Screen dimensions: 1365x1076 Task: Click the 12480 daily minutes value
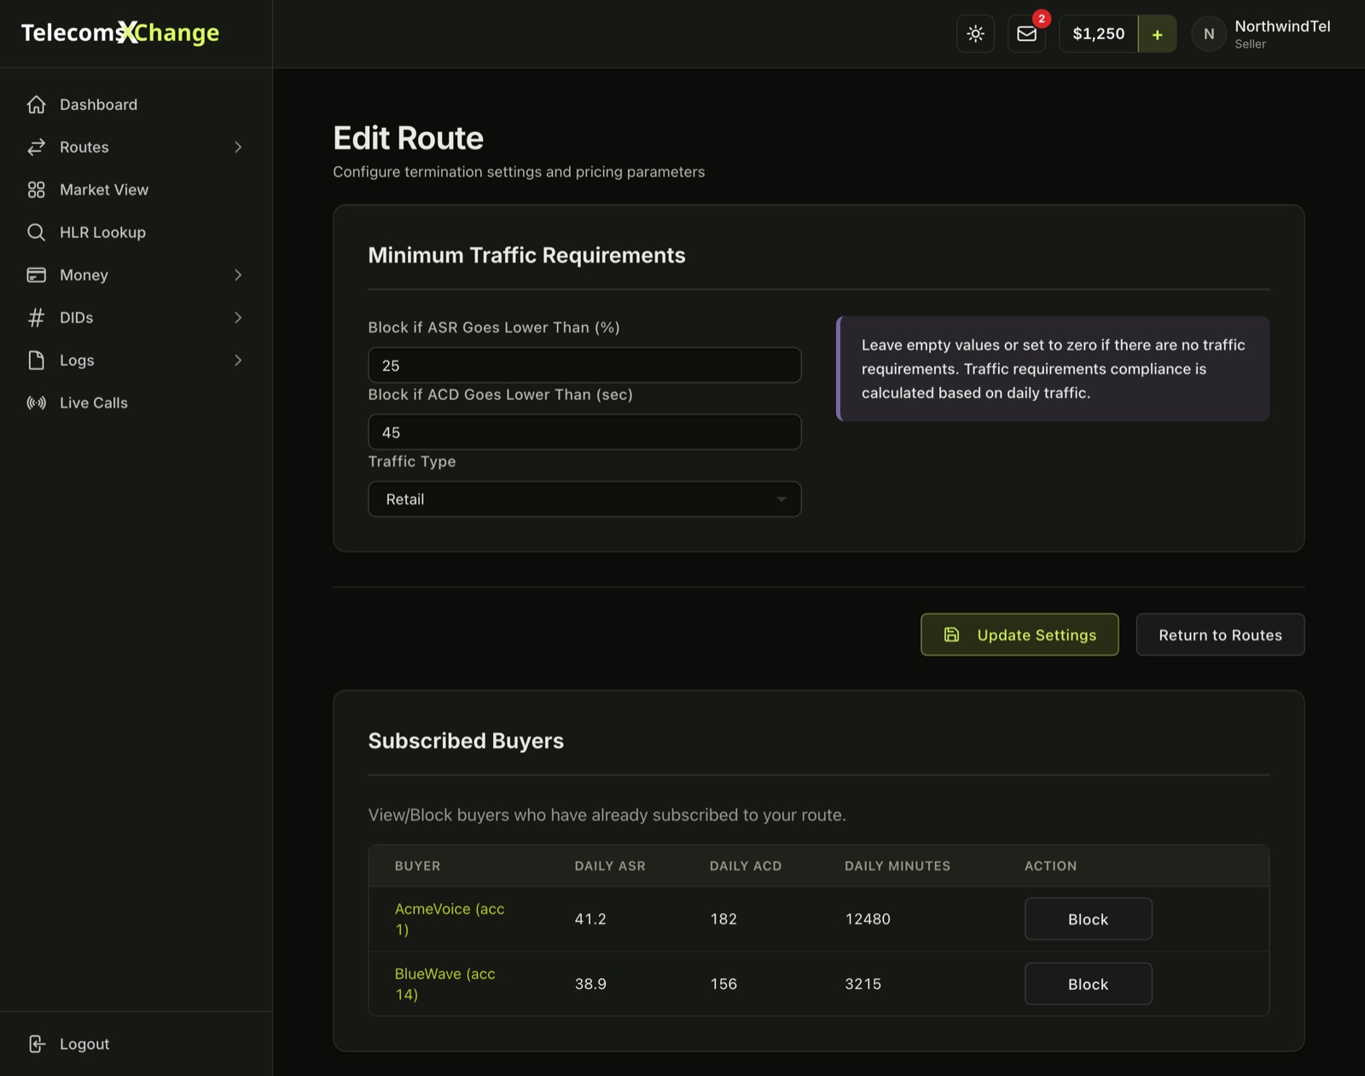tap(868, 919)
